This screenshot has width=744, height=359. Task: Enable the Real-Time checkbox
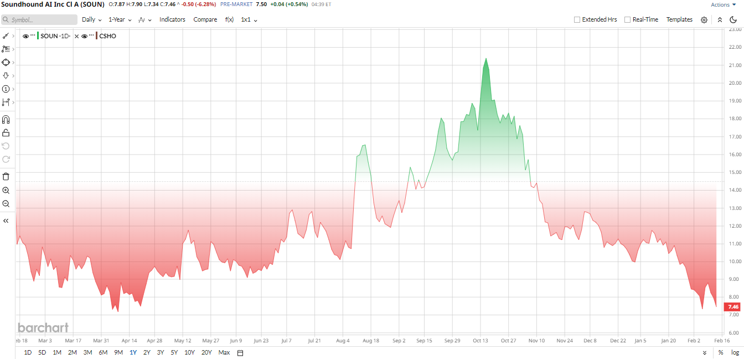[x=628, y=19]
